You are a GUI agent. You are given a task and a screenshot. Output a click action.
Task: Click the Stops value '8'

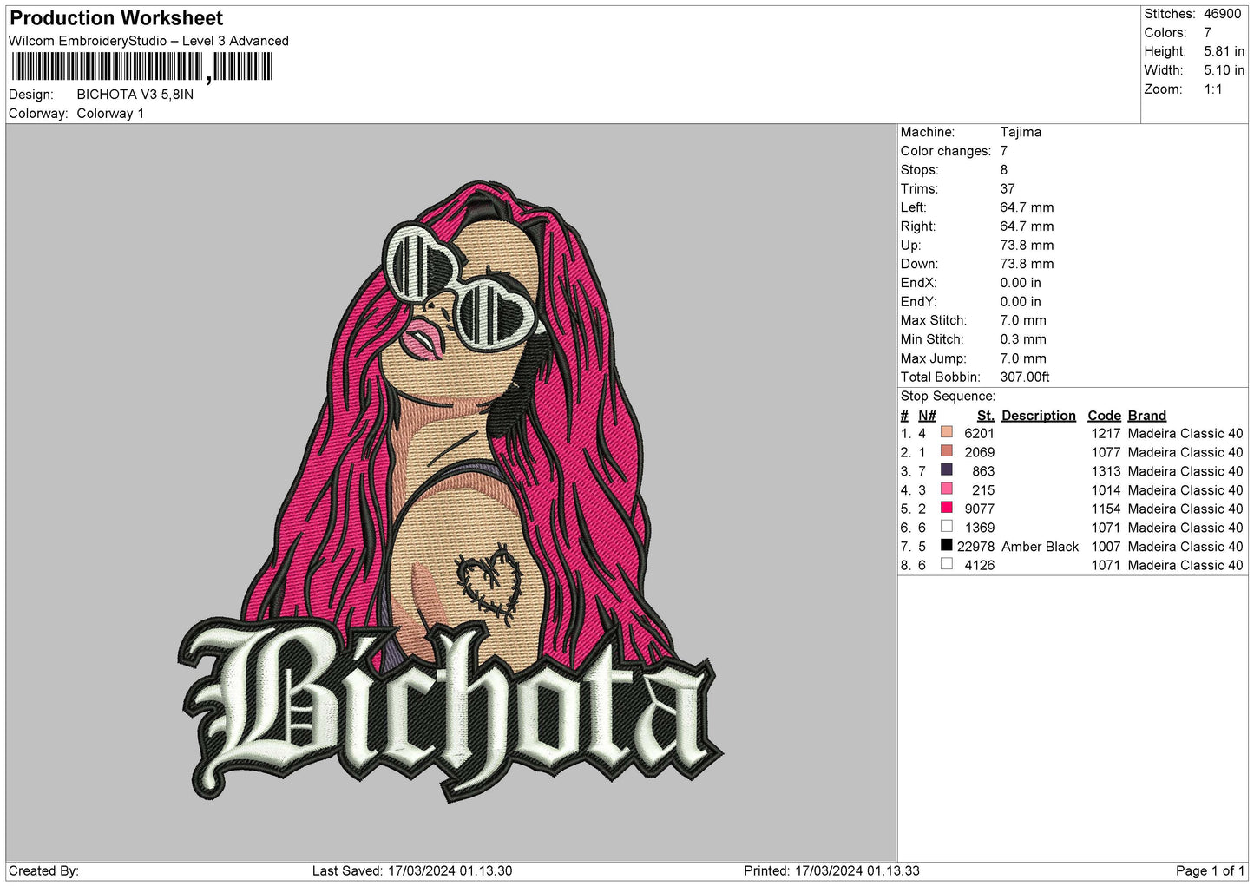pyautogui.click(x=1004, y=170)
